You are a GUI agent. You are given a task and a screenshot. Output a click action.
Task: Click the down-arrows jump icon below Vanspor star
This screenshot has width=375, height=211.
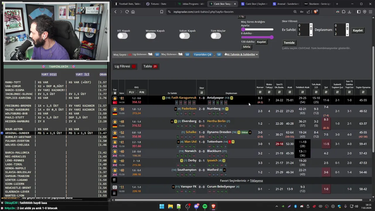click(114, 193)
